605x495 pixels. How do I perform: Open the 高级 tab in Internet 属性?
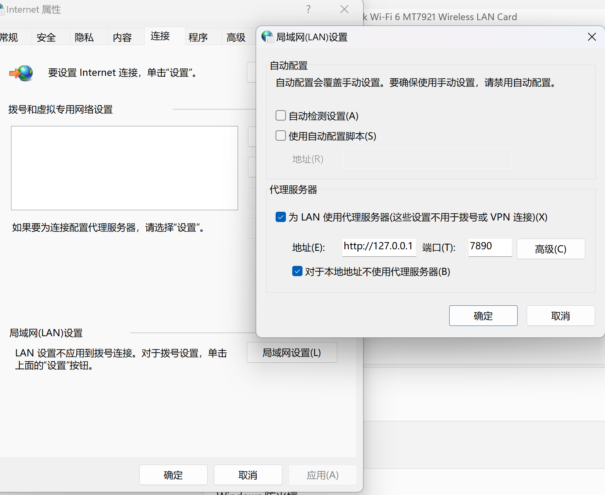click(236, 38)
